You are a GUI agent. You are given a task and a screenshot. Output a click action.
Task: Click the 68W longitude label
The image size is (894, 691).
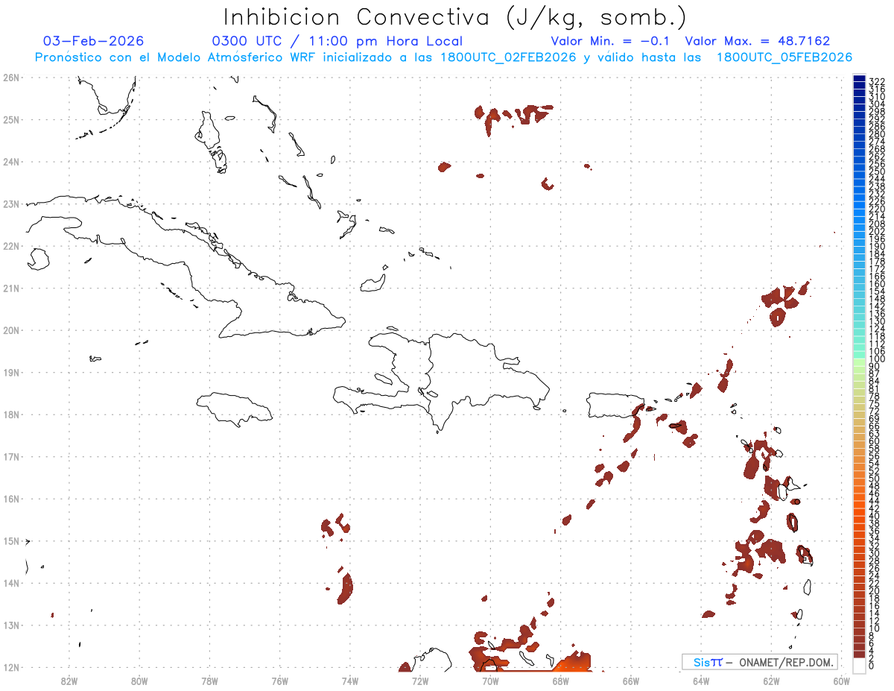pos(561,681)
